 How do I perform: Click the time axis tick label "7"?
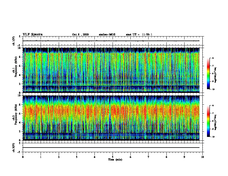tap(149, 157)
